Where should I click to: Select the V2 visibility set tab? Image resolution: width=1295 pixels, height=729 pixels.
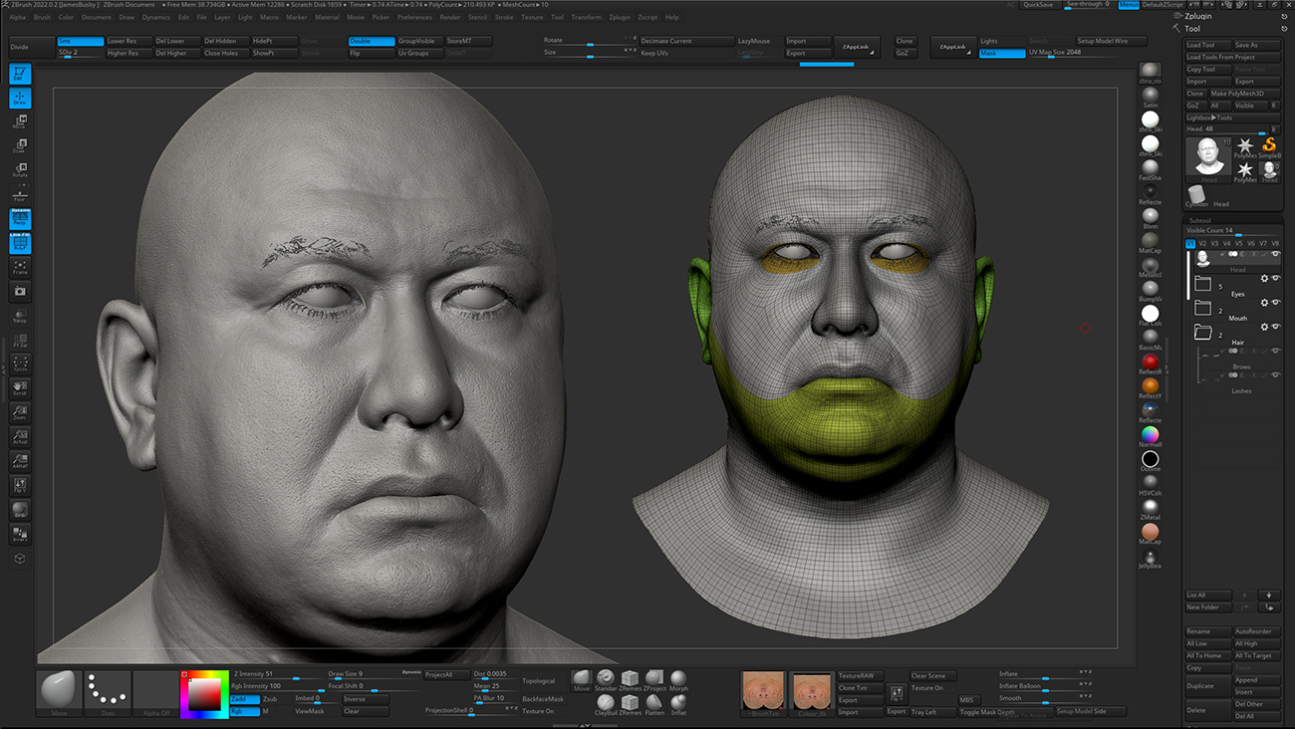[1202, 243]
